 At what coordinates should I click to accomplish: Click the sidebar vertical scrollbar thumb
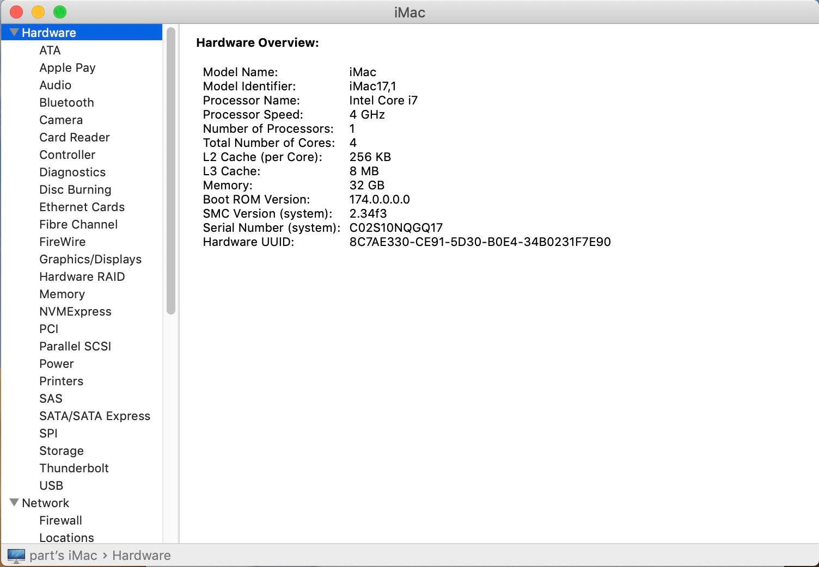[x=171, y=171]
